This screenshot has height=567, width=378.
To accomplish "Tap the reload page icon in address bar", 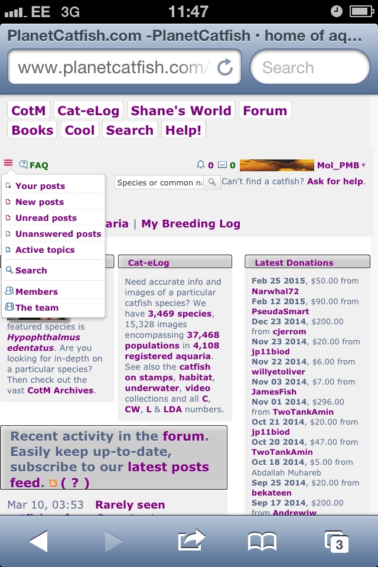I will pyautogui.click(x=224, y=67).
